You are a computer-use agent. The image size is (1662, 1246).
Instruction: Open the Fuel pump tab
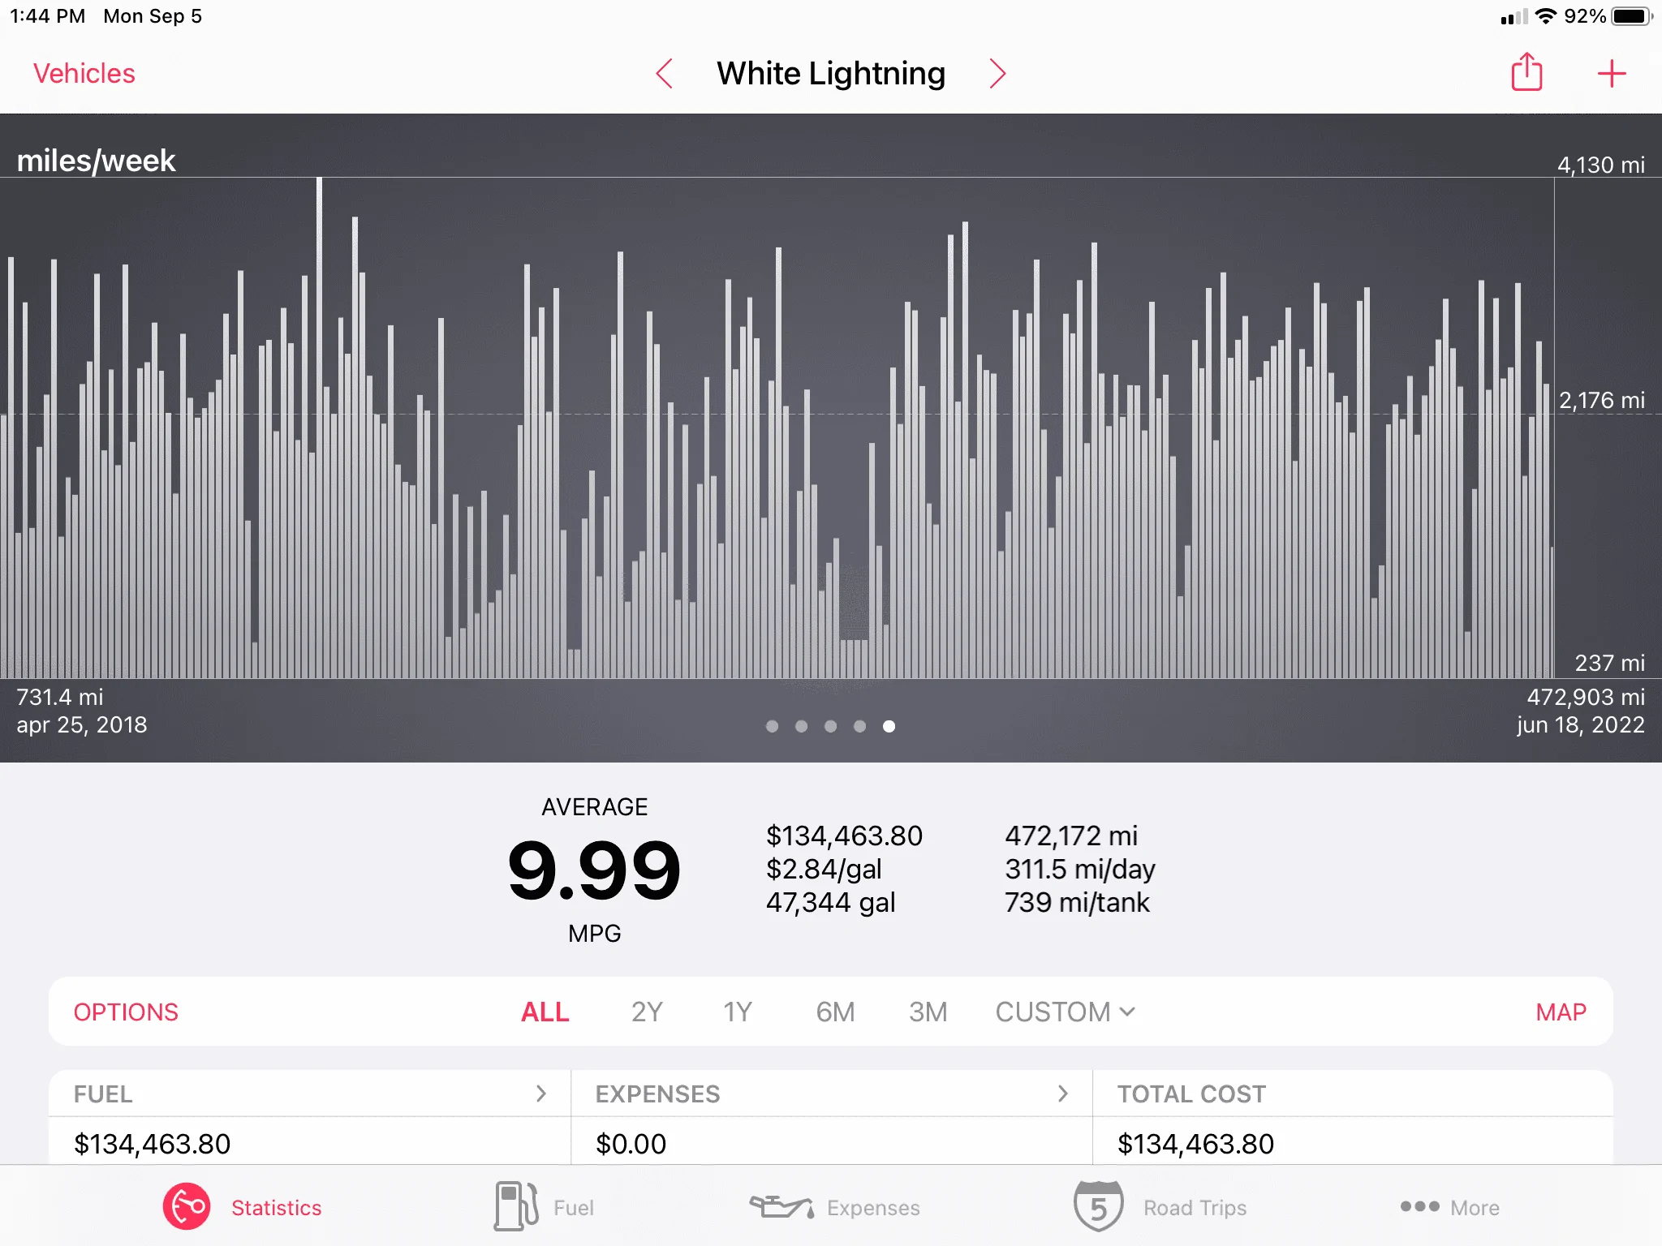544,1207
